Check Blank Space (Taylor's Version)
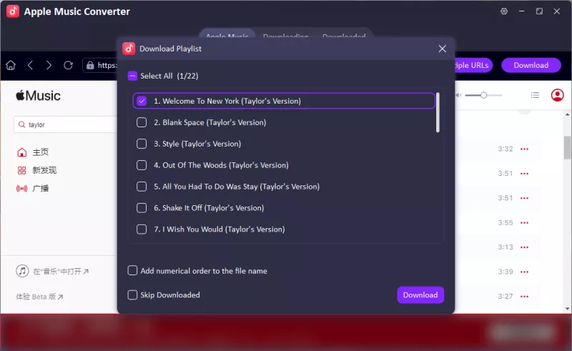The width and height of the screenshot is (572, 351). tap(142, 122)
